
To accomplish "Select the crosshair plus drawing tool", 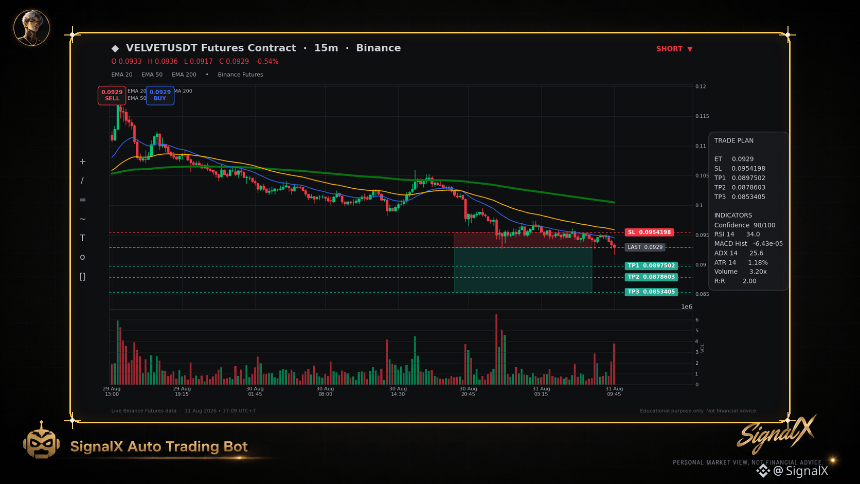I will click(82, 162).
